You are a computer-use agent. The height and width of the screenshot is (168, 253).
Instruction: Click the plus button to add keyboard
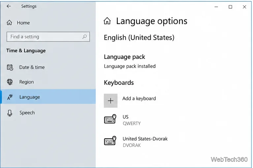coord(111,101)
